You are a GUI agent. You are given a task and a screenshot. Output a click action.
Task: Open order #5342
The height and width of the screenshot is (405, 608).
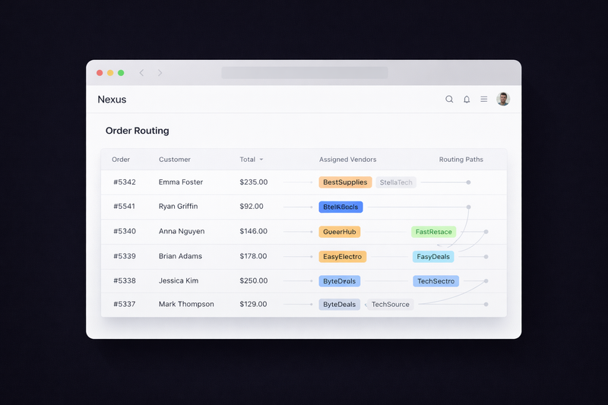pyautogui.click(x=125, y=182)
